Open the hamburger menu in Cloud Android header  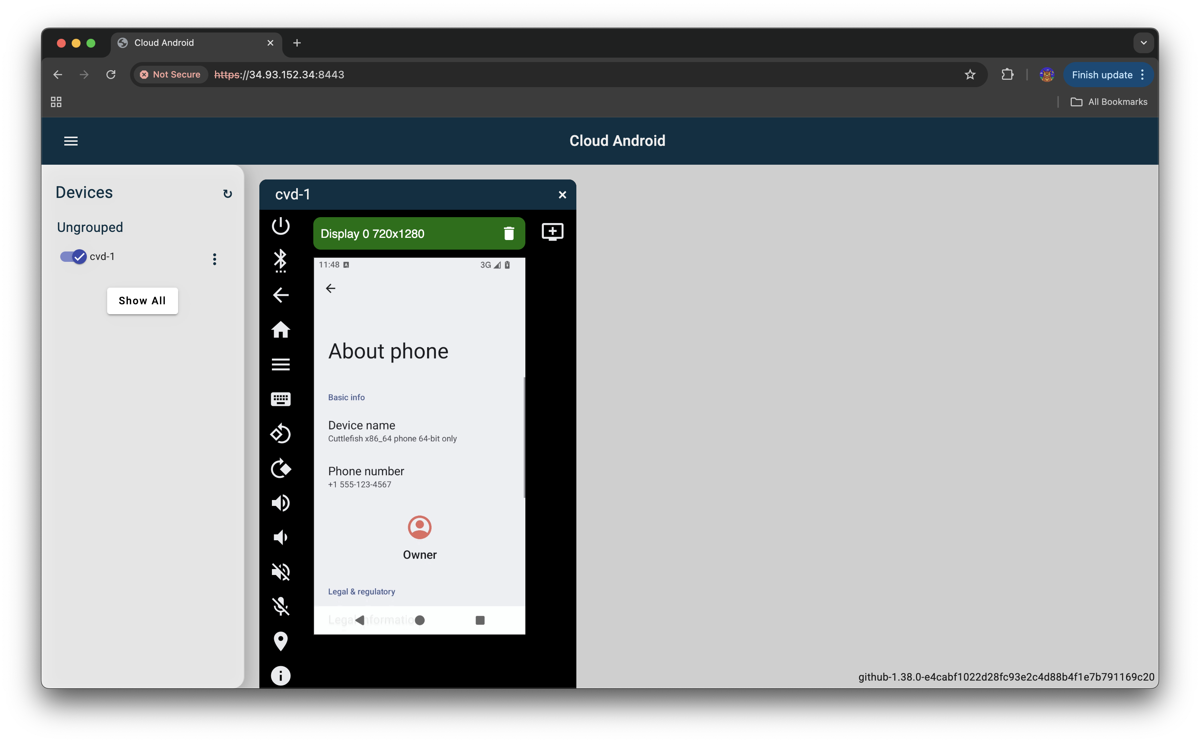71,141
